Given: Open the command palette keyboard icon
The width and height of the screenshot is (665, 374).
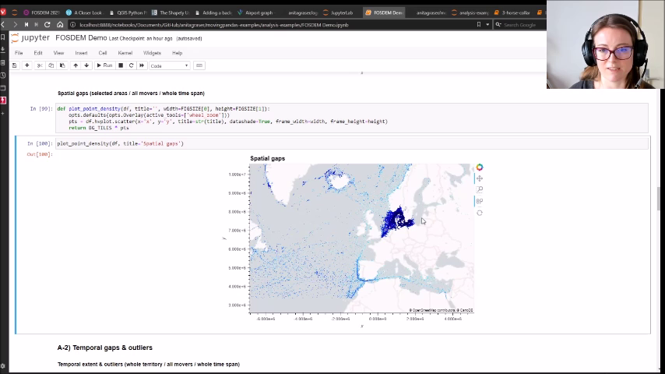Looking at the screenshot, I should click(x=199, y=65).
